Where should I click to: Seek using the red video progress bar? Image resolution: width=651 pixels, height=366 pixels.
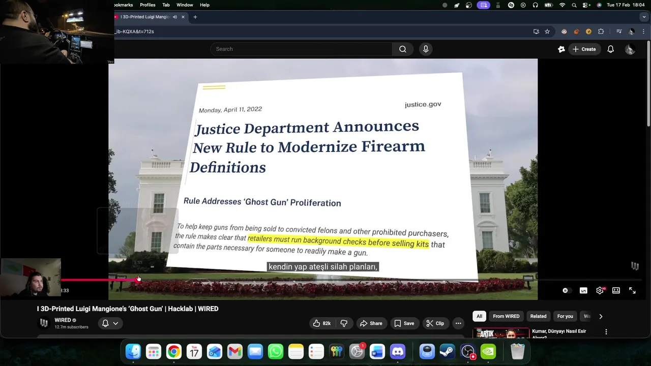(x=351, y=279)
